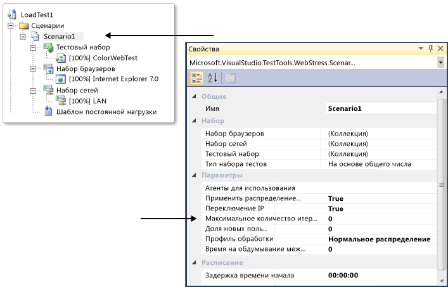
Task: Click the properties vertical scrollbar thumb
Action: point(442,184)
